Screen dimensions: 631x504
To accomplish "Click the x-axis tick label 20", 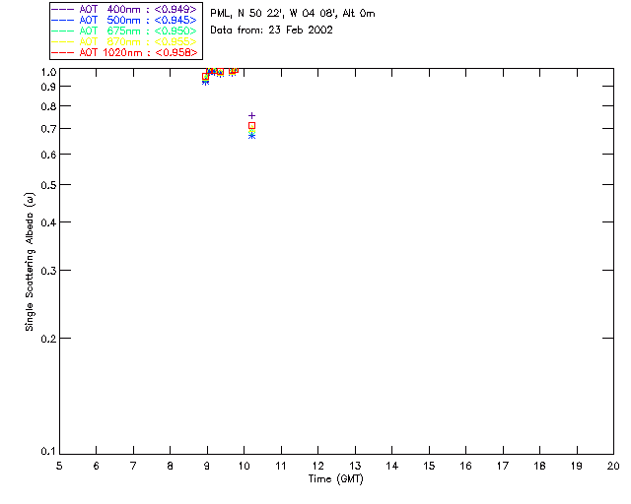I will pos(613,466).
